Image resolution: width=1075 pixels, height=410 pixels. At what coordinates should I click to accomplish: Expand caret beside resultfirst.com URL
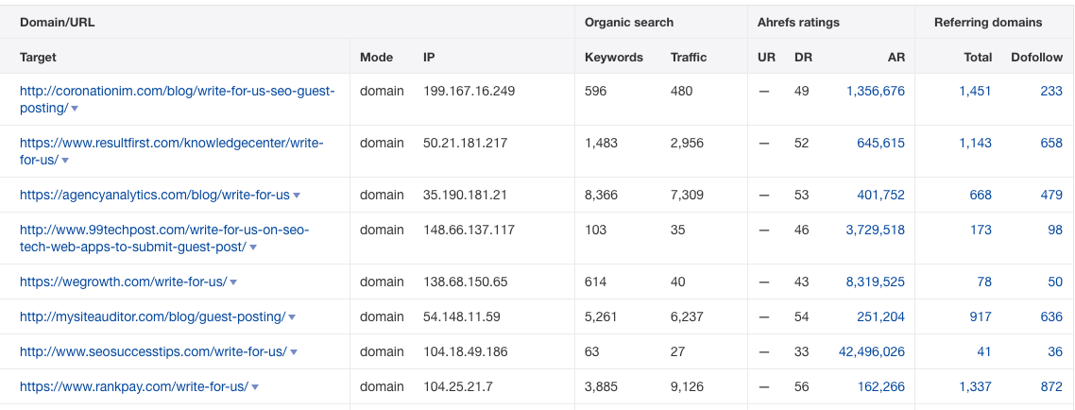(x=63, y=161)
